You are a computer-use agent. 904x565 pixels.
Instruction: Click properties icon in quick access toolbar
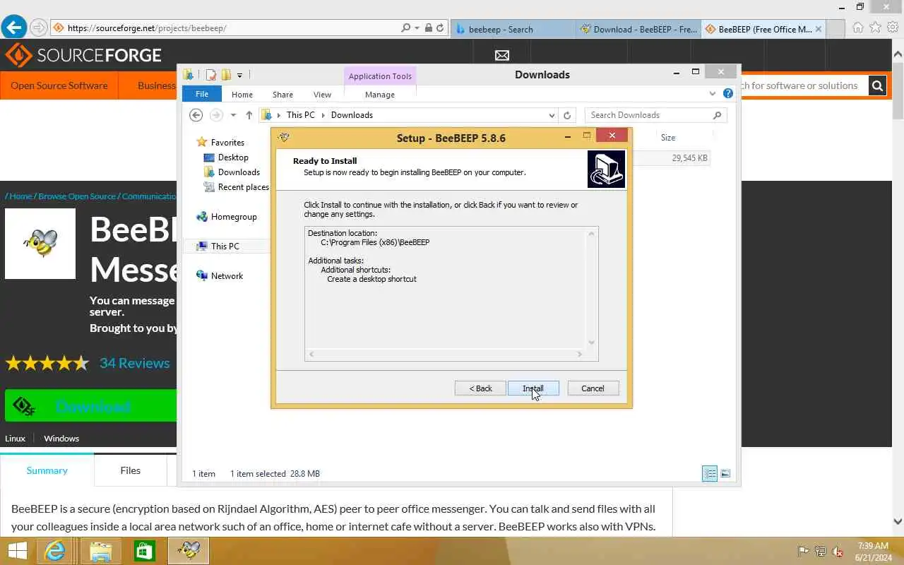click(210, 75)
